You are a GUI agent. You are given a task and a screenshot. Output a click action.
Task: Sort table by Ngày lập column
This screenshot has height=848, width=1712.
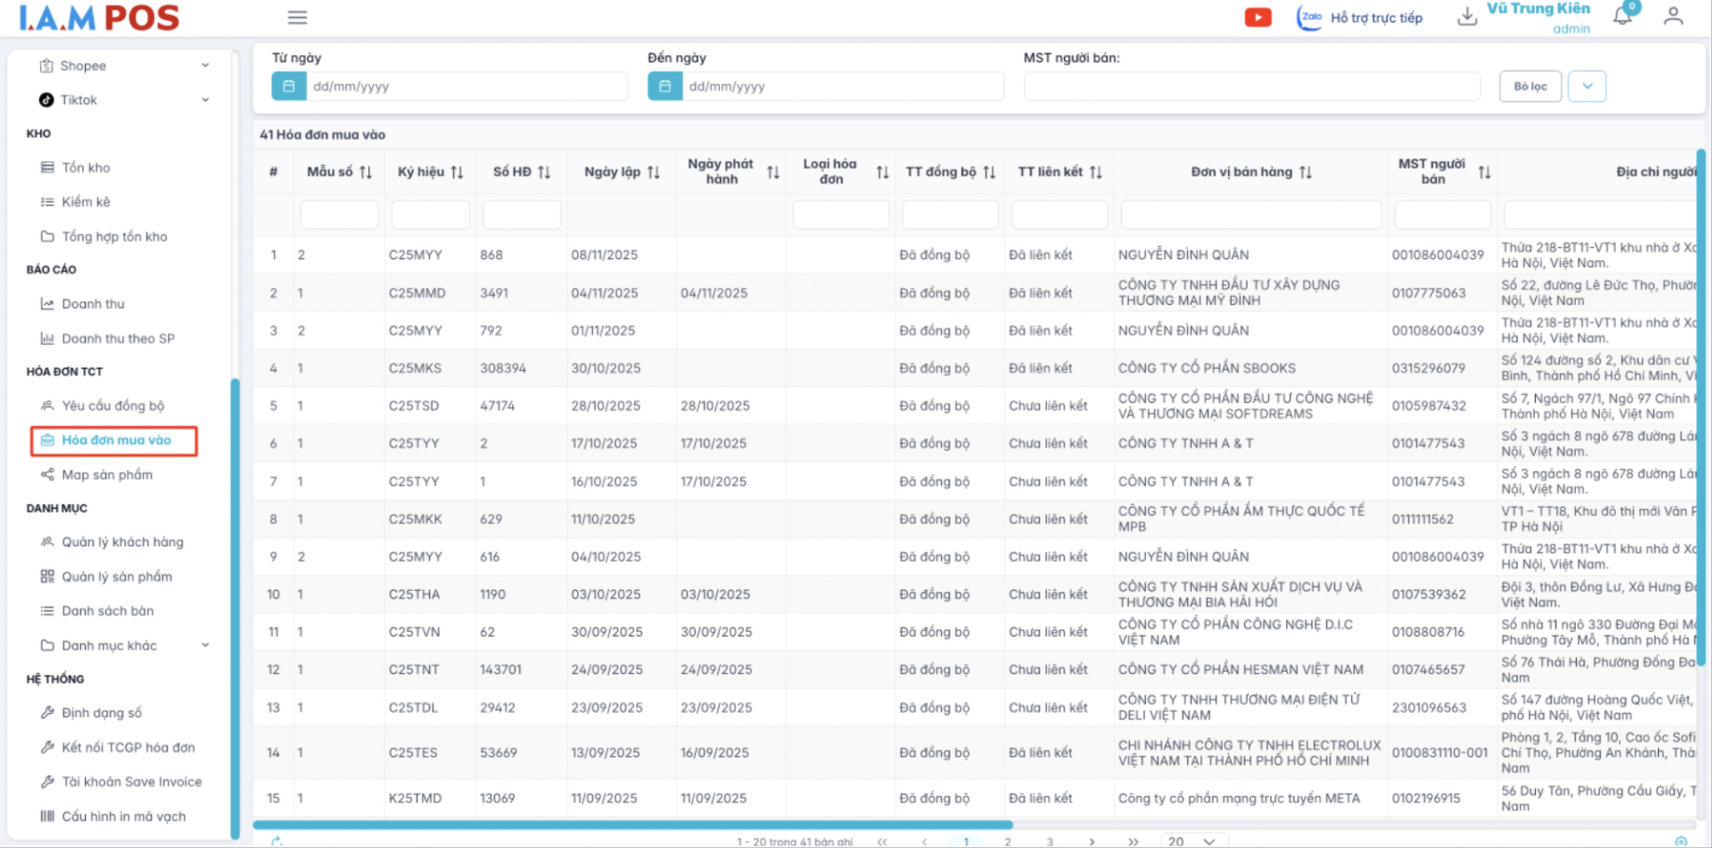pyautogui.click(x=654, y=172)
